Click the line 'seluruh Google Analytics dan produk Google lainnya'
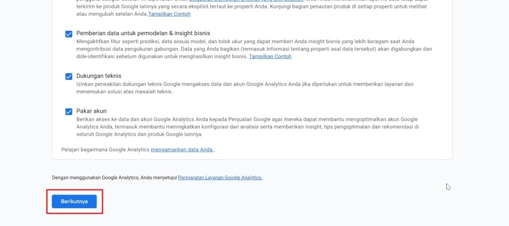Image resolution: width=509 pixels, height=226 pixels. click(140, 134)
